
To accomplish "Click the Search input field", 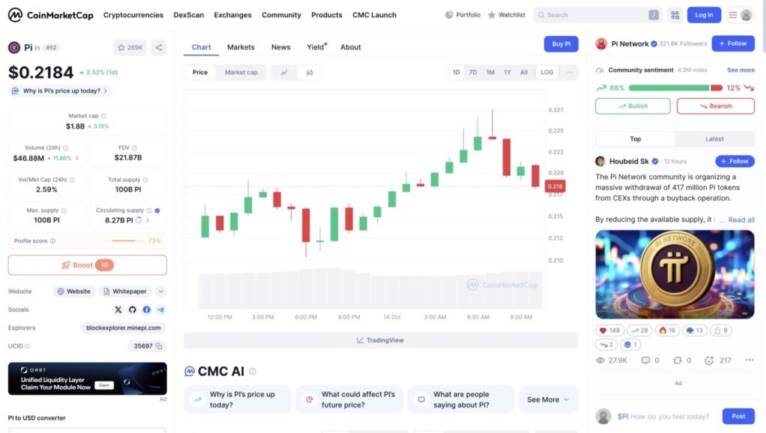I will 596,15.
